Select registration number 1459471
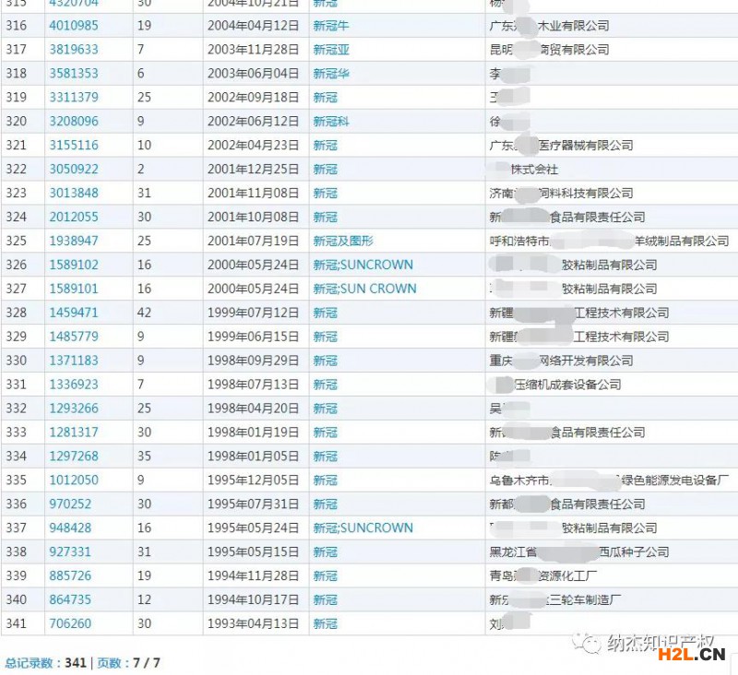Viewport: 738px width, 675px height. click(x=74, y=313)
